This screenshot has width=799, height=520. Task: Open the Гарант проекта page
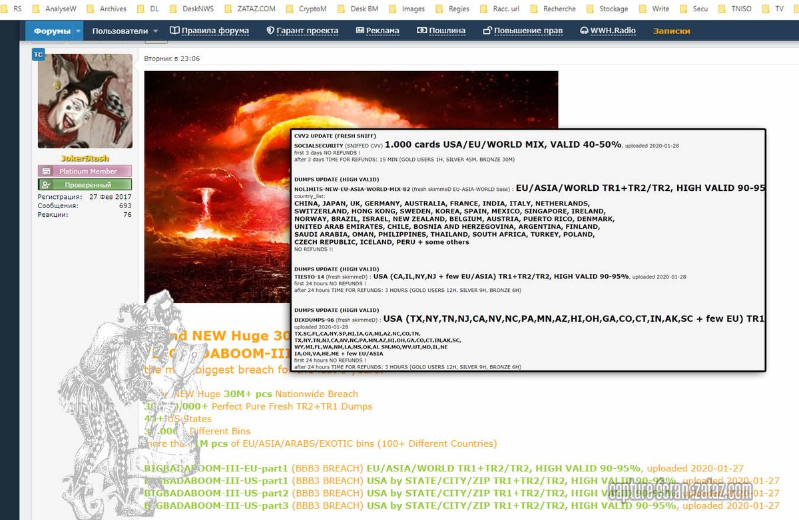coord(302,31)
